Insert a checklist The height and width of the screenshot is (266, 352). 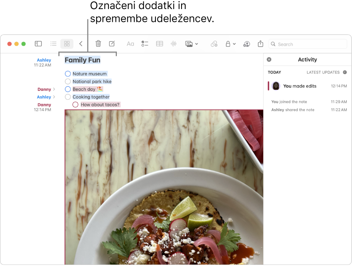[x=145, y=44]
